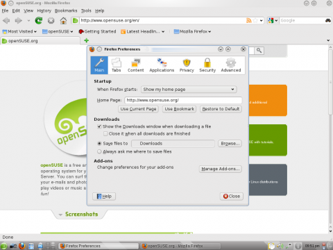Click the Close button in Preferences dialog
The width and height of the screenshot is (333, 250).
tap(232, 197)
